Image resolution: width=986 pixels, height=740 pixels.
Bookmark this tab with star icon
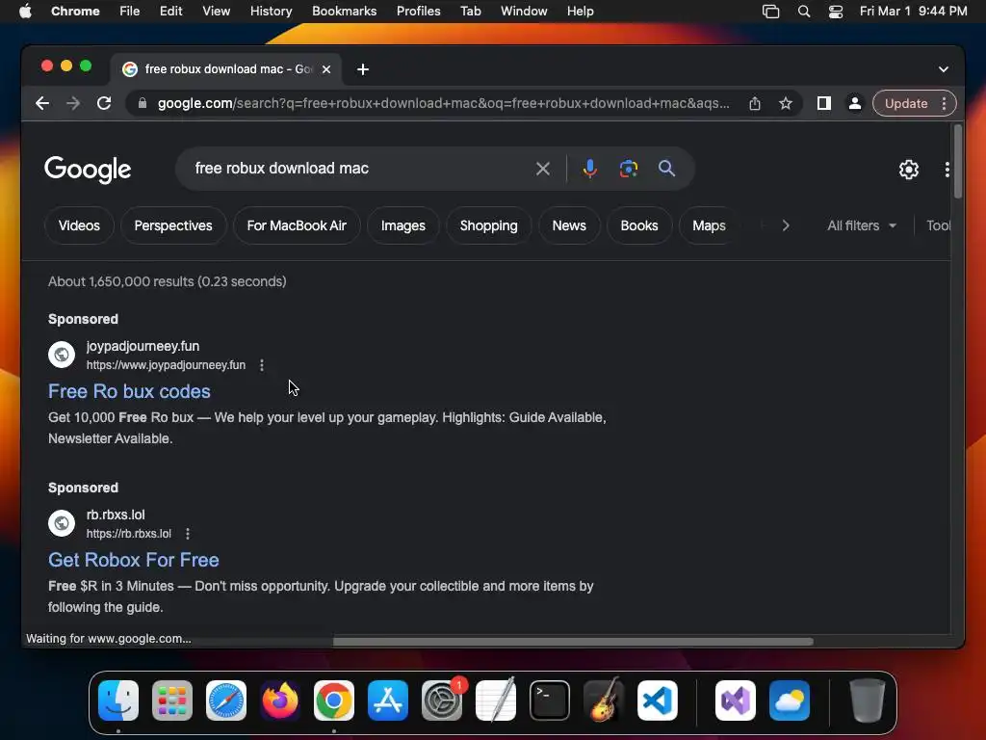pos(786,103)
